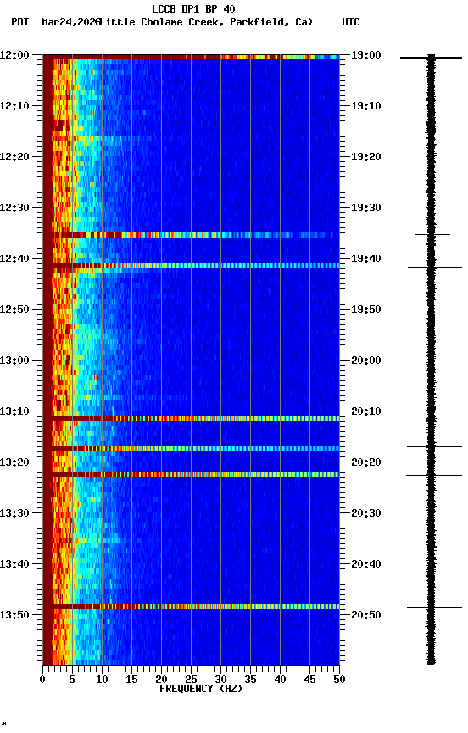Click the '13:30' PDT time label
The height and width of the screenshot is (733, 468).
pyautogui.click(x=14, y=514)
